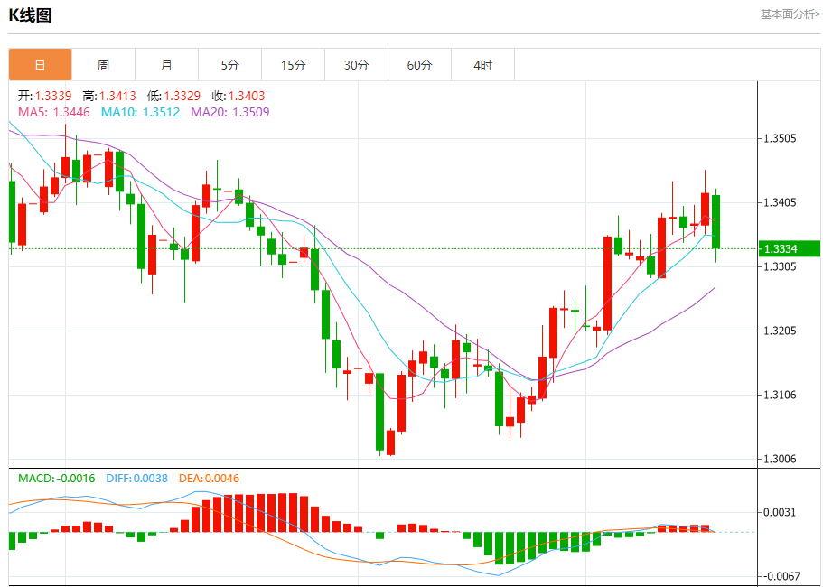The image size is (823, 587).
Task: Click the rightmost green candlestick
Action: (716, 221)
